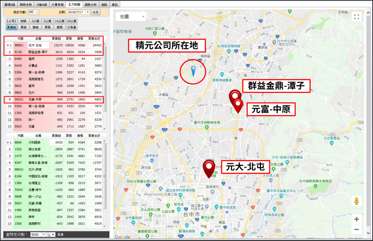This screenshot has width=373, height=241.
Task: Zoom in with the map plus button
Action: 356,219
